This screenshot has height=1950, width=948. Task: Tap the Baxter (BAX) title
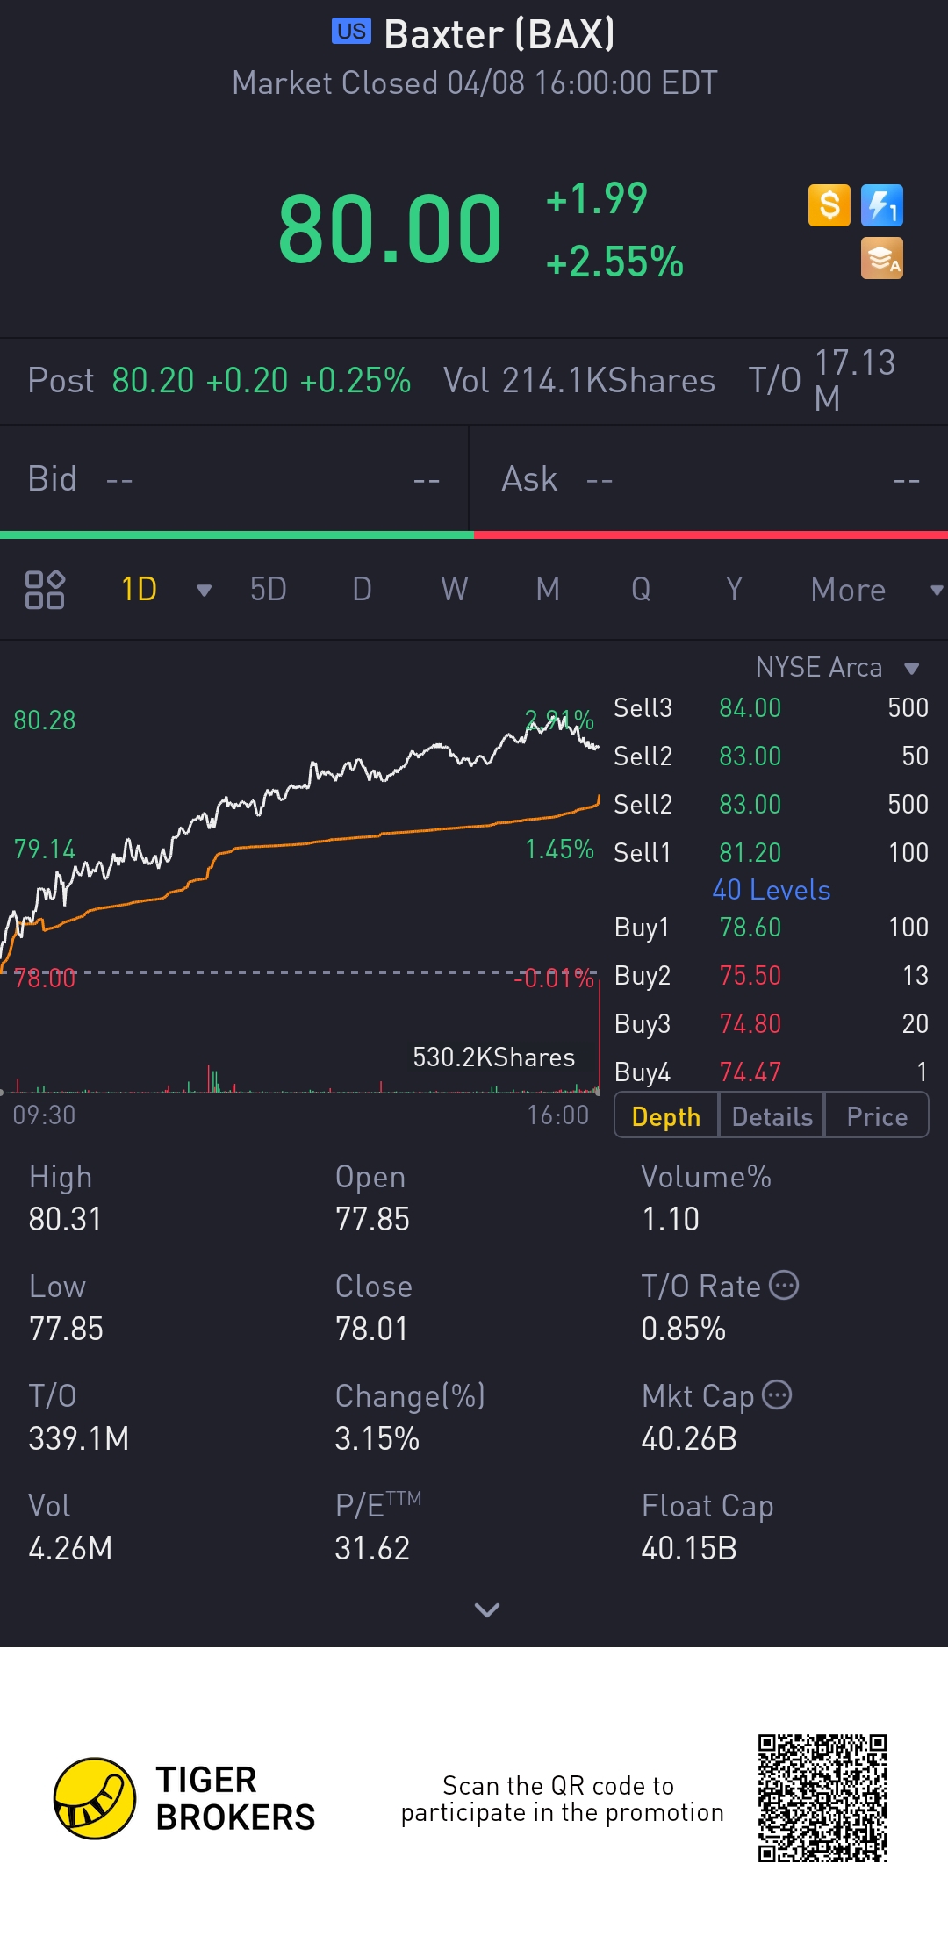click(x=499, y=34)
